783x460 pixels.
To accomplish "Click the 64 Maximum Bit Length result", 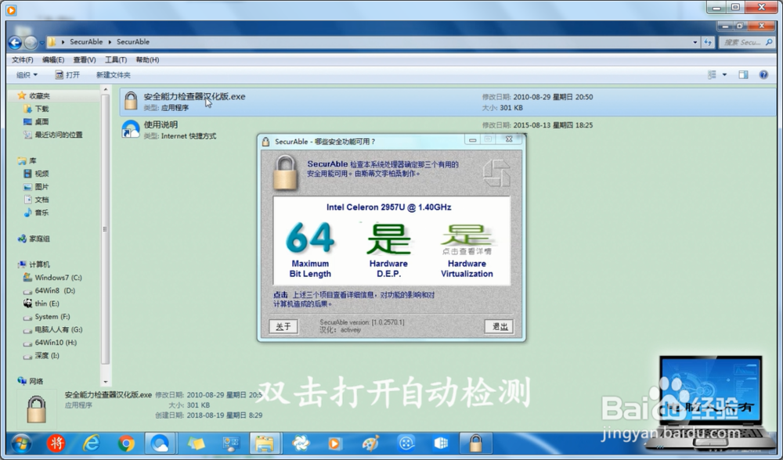I will click(x=310, y=250).
